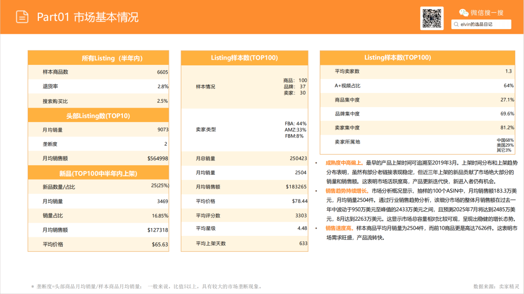Screen dimensions: 524x294
Task: Click the document icon beside Part01 title
Action: 22,17
